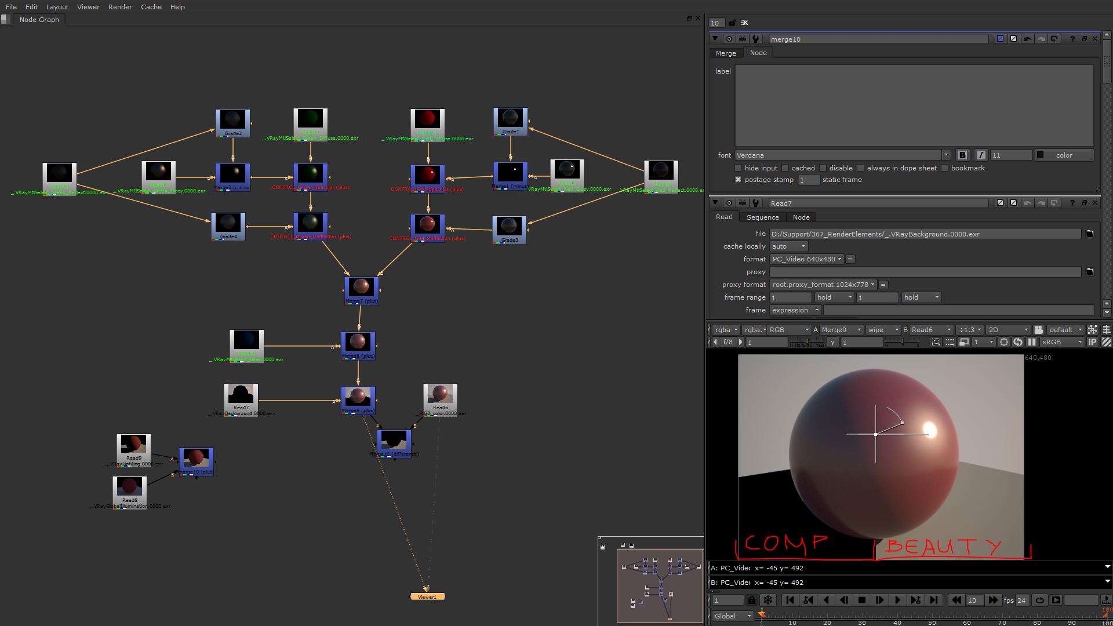Click the Read7 file browse folder icon
The image size is (1113, 626).
pyautogui.click(x=1090, y=234)
